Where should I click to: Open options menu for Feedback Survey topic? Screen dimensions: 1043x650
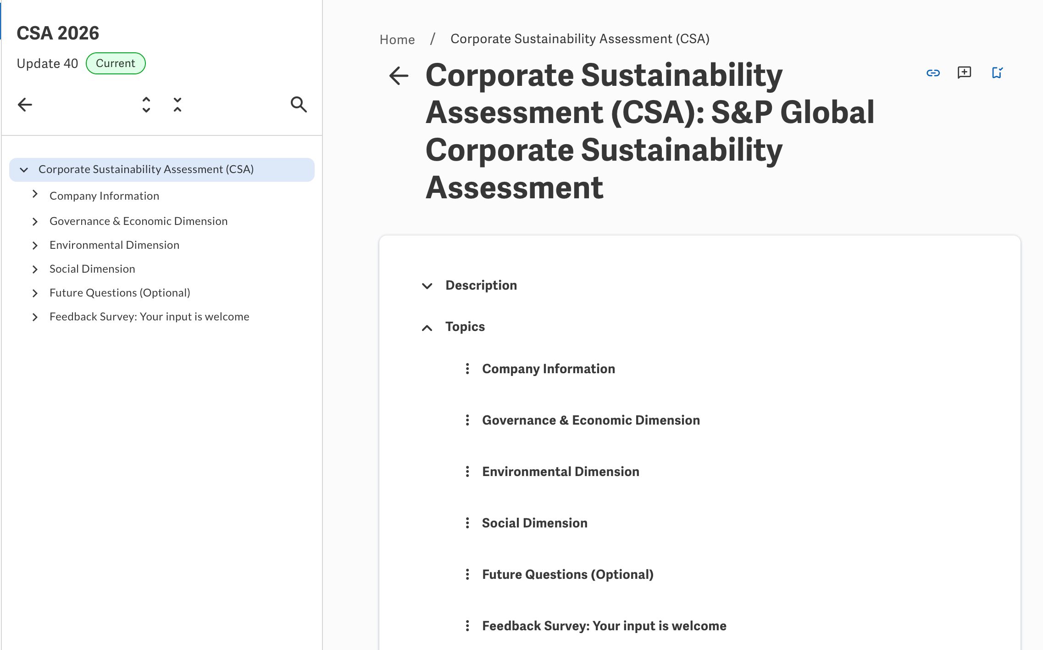[467, 626]
